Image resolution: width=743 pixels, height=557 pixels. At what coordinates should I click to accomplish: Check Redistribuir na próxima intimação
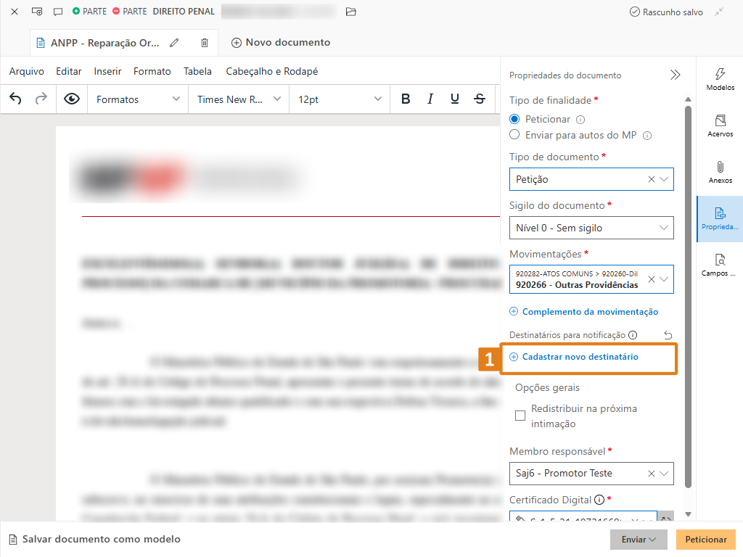pyautogui.click(x=520, y=416)
